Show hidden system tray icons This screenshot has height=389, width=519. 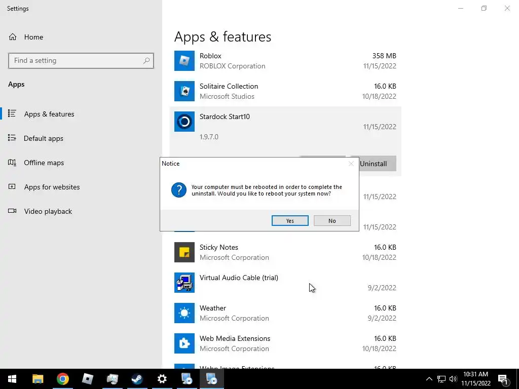click(429, 379)
